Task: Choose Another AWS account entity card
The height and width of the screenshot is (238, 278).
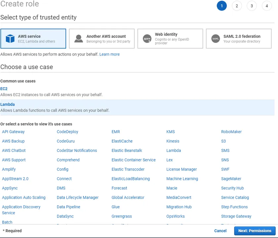Action: [x=102, y=39]
